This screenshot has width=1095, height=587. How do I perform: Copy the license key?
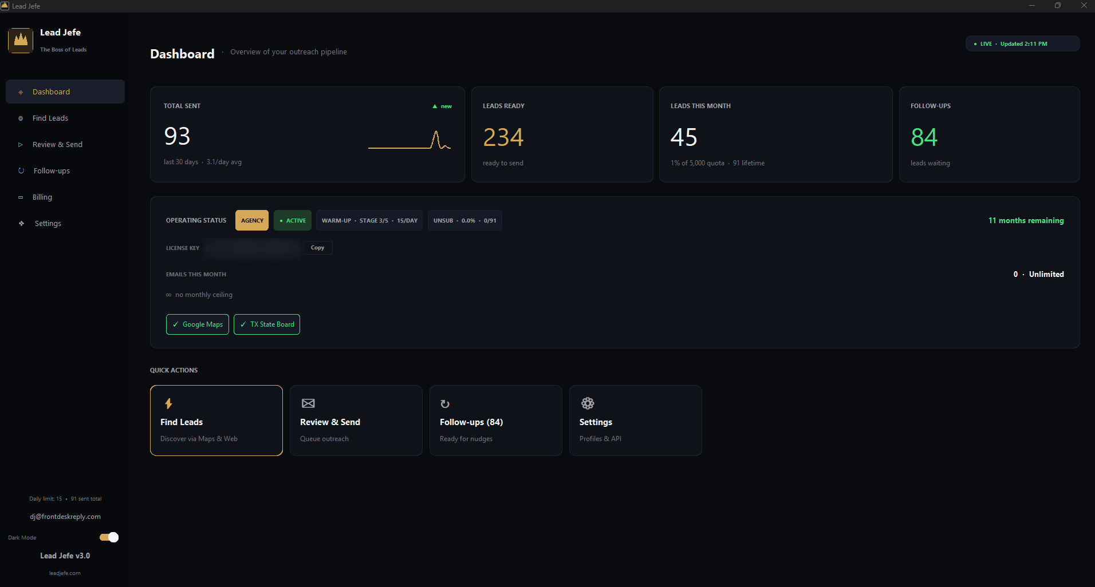317,247
